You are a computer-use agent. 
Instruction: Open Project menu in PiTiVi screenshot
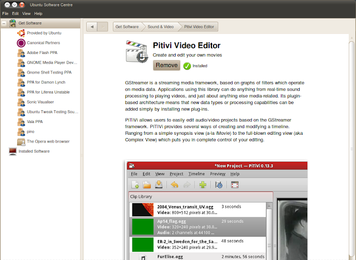point(176,174)
